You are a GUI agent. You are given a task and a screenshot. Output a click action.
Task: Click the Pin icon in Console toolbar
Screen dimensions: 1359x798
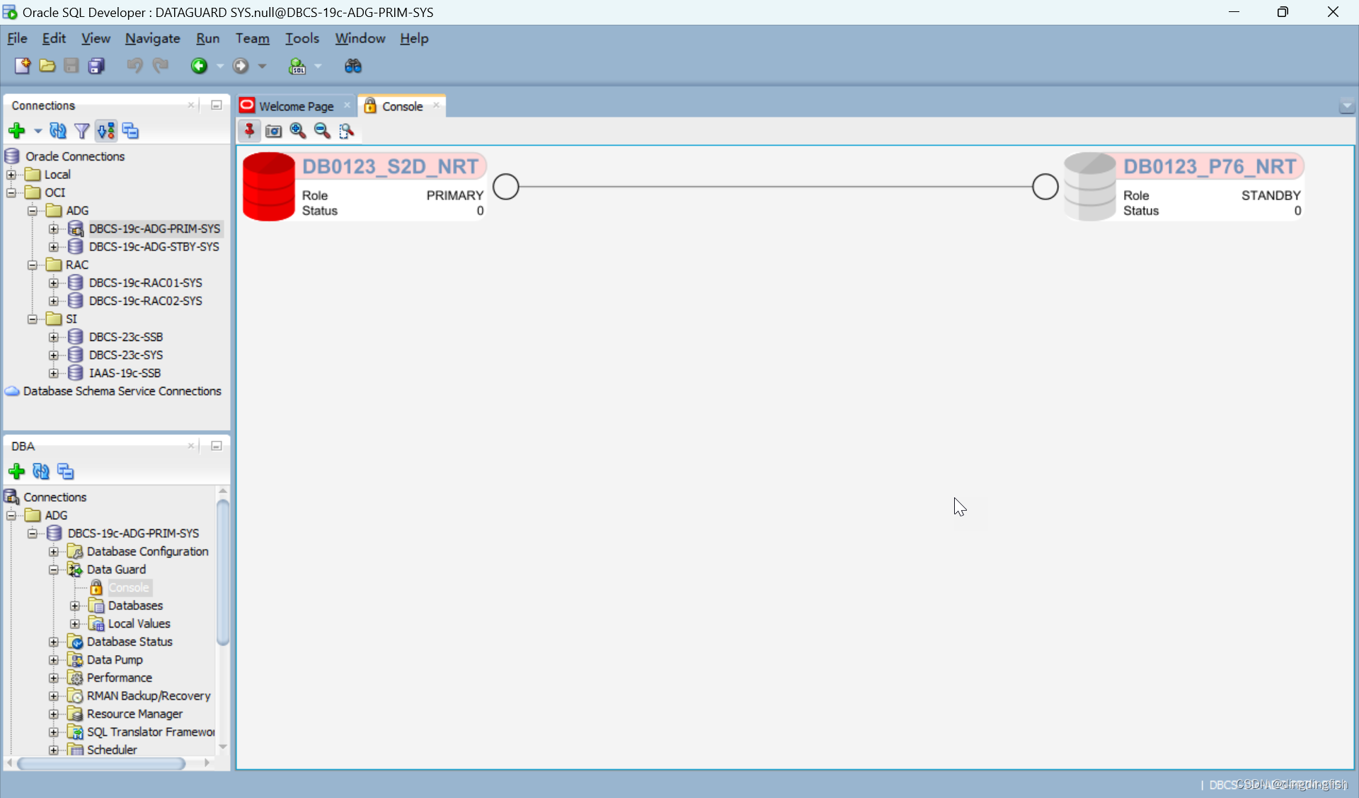[249, 131]
